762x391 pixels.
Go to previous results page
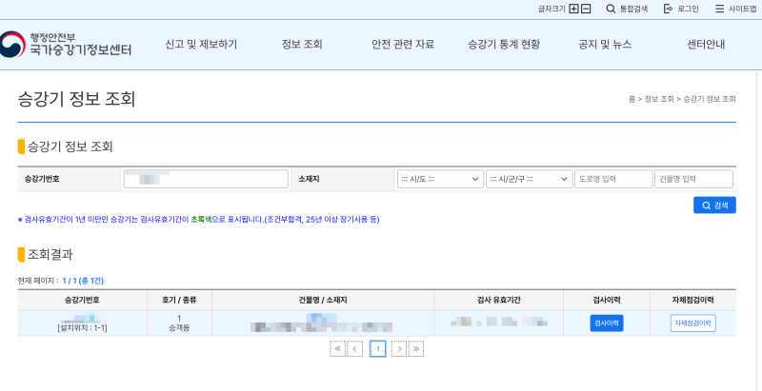[354, 349]
